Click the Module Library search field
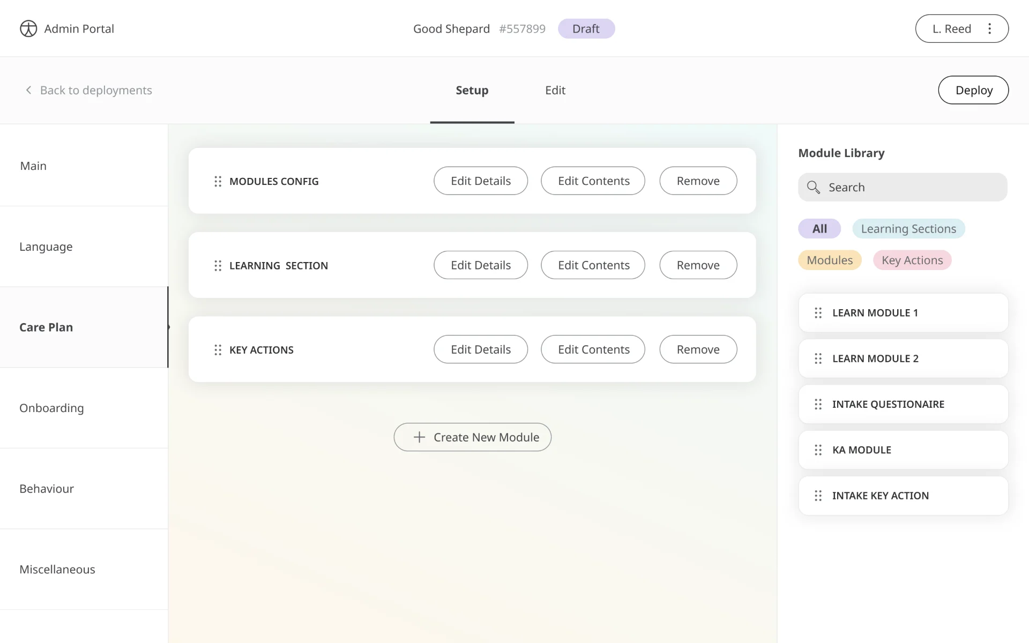The width and height of the screenshot is (1029, 643). click(903, 187)
